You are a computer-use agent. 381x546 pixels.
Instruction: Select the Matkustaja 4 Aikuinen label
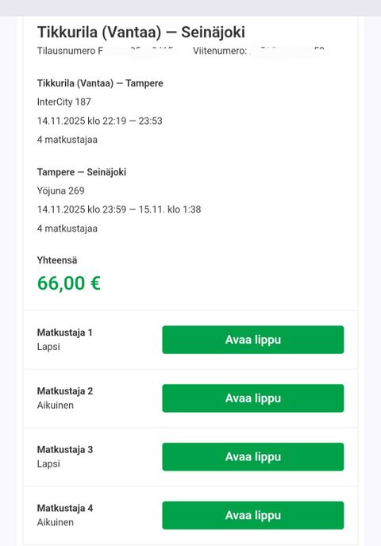[x=65, y=515]
